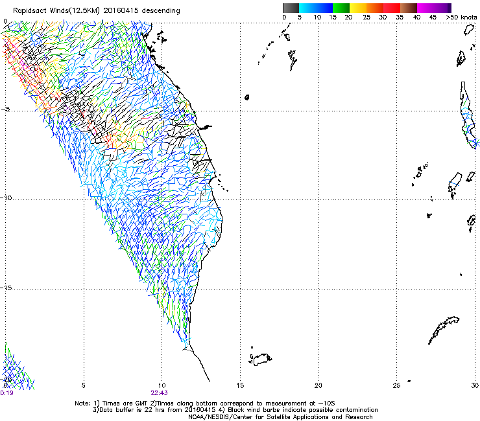Click the note line 'Times are GMT'
480x421 pixels.
124,404
